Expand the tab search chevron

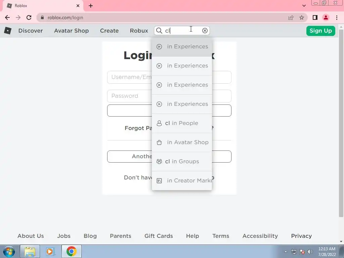304,6
